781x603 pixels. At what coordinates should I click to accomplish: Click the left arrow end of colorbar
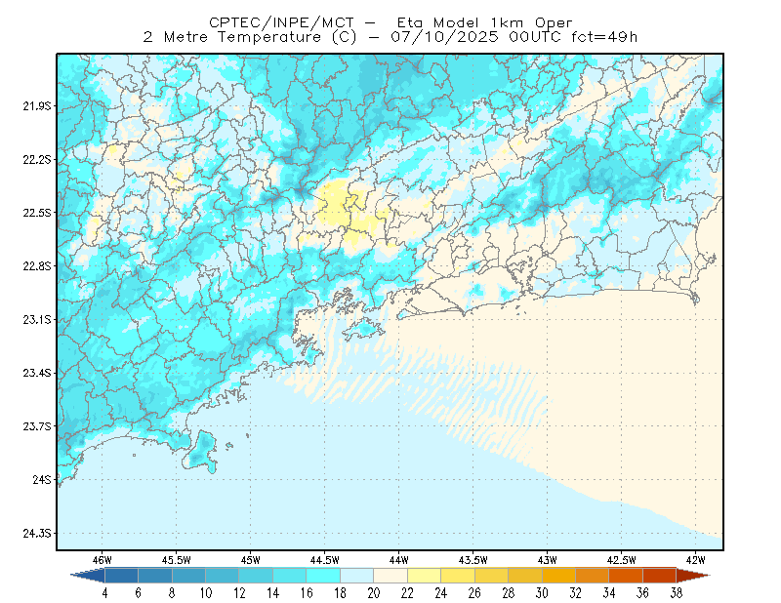[x=88, y=576]
